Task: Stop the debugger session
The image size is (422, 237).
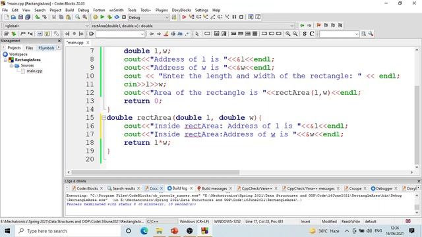Action: point(241,17)
